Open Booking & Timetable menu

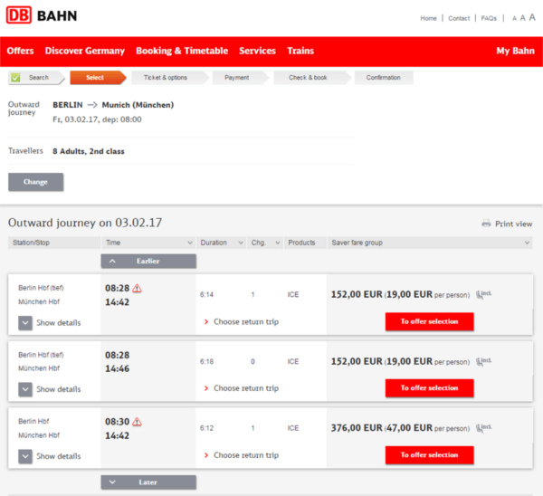pyautogui.click(x=182, y=51)
